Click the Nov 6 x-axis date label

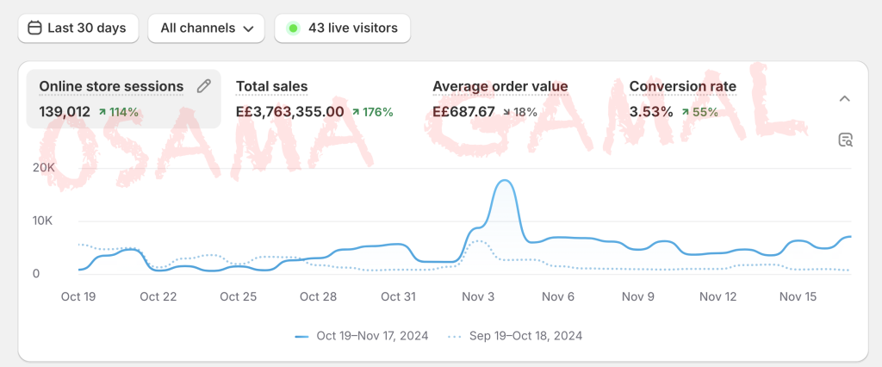(x=558, y=296)
